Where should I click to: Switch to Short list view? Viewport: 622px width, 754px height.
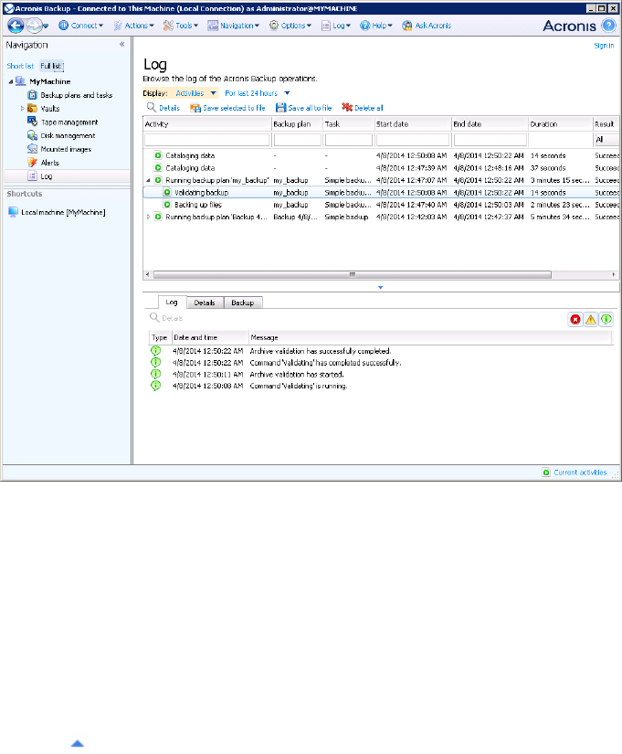[20, 66]
